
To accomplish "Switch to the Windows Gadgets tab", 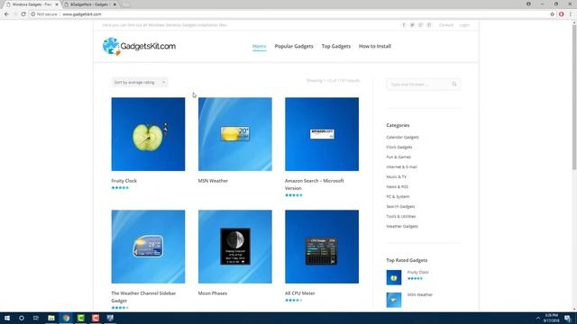I will [x=32, y=4].
